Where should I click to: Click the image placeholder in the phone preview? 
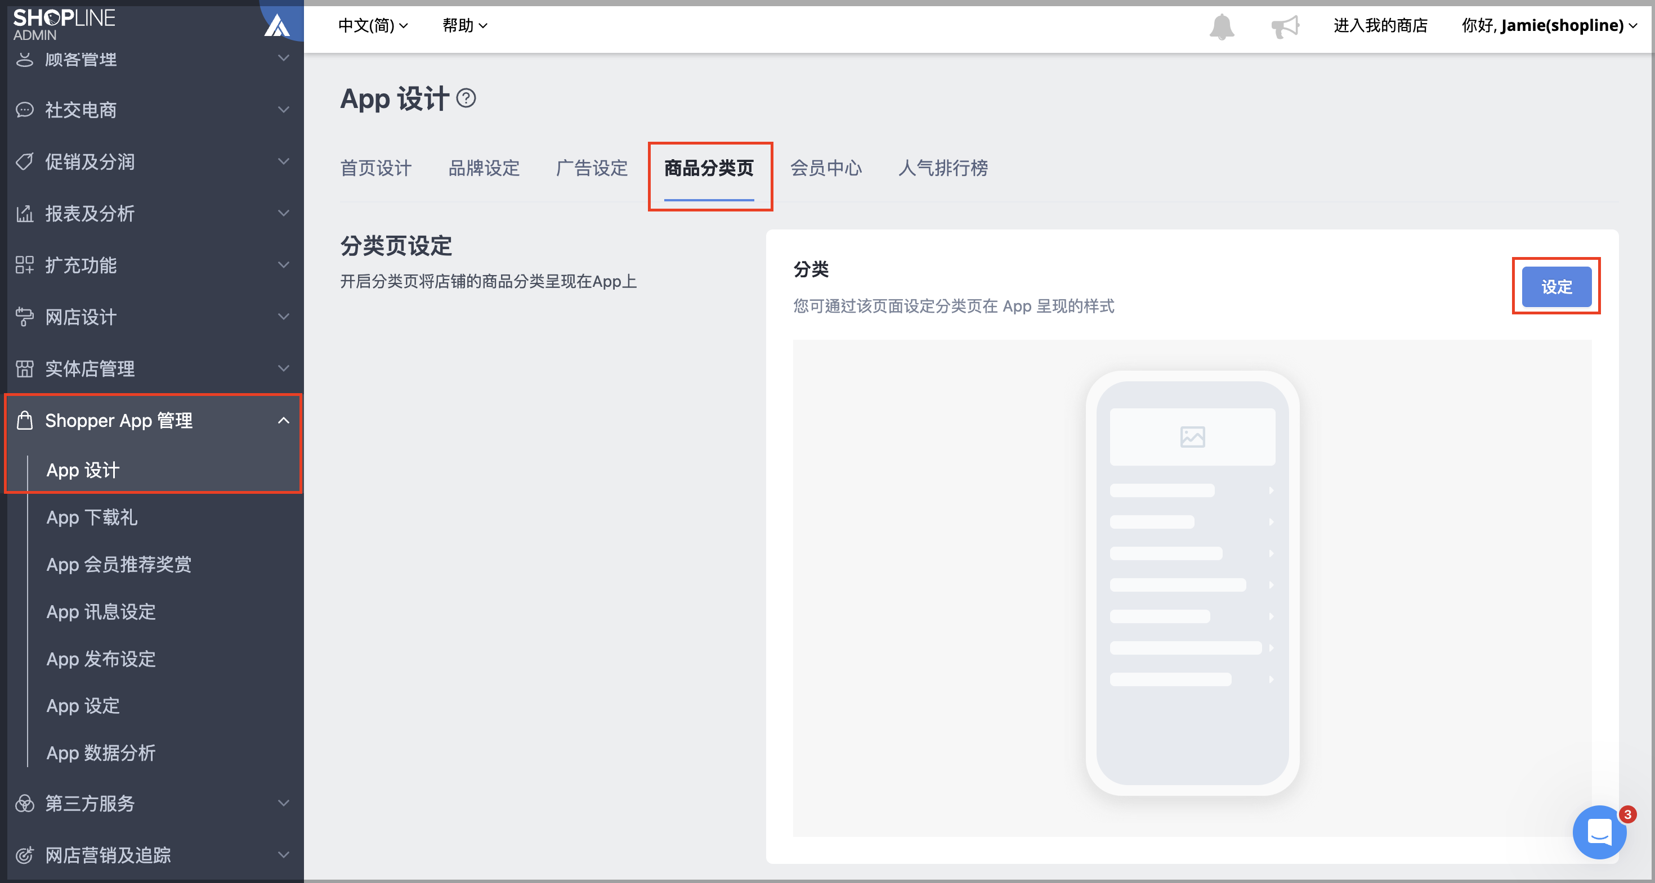point(1192,437)
